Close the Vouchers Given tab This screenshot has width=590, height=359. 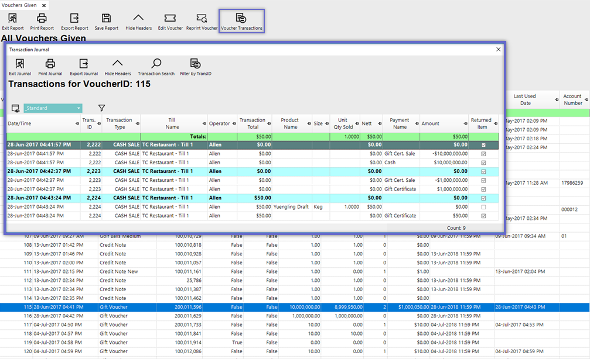(44, 5)
